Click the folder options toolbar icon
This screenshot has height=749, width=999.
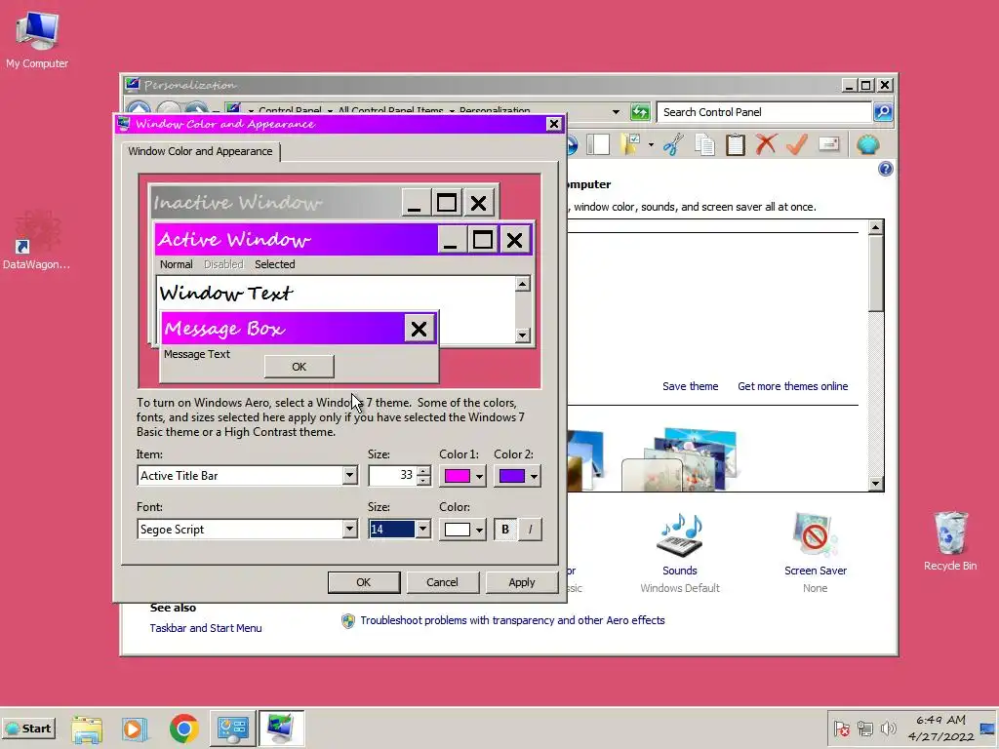pos(631,144)
